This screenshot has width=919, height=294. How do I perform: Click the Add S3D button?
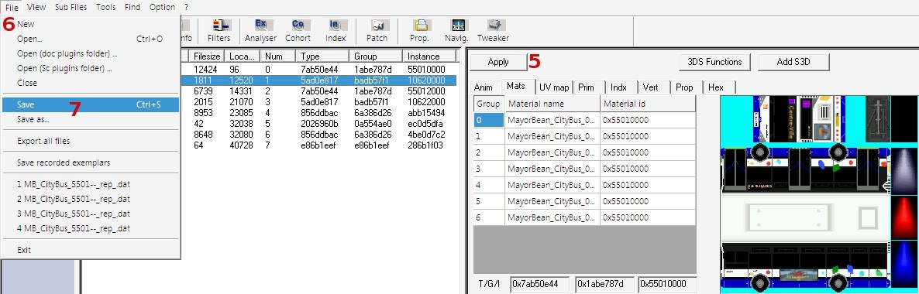[x=793, y=61]
